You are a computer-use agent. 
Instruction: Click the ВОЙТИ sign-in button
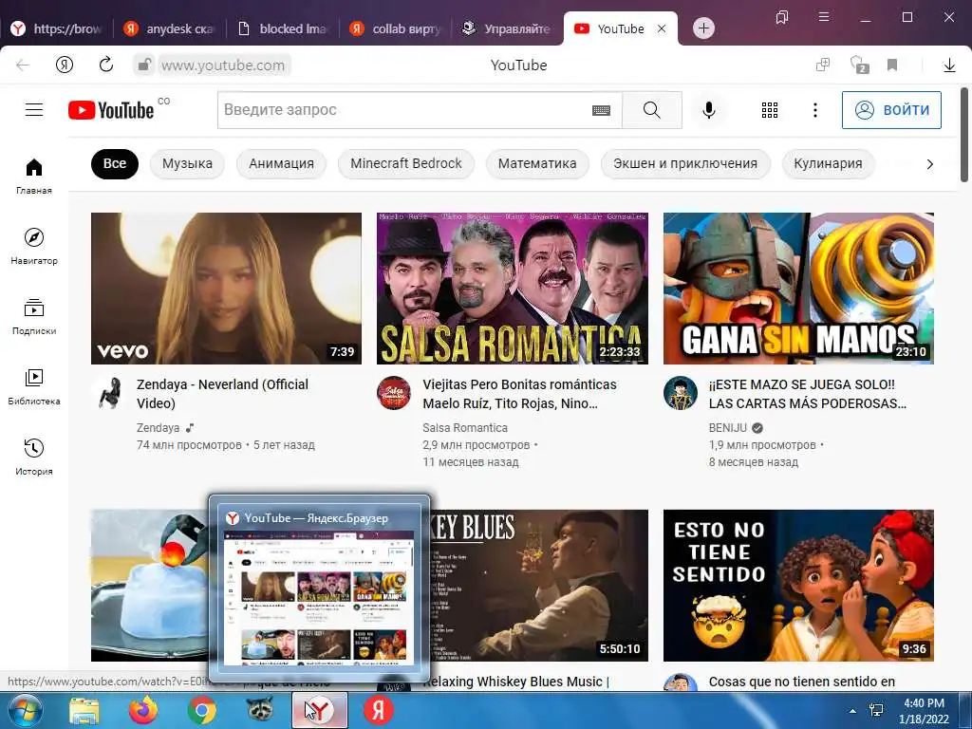tap(890, 110)
